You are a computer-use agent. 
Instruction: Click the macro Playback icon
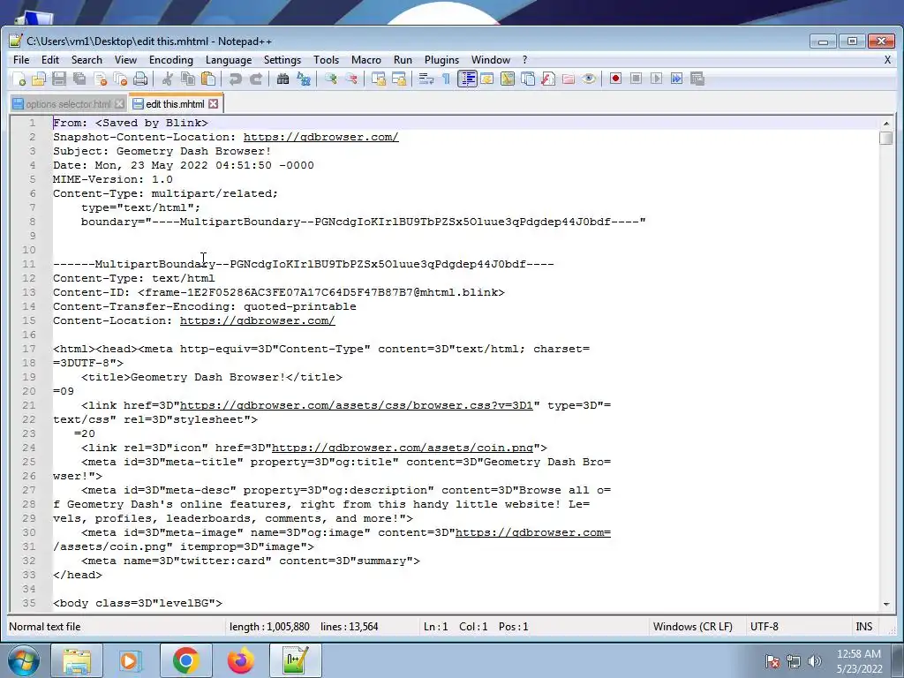coord(656,79)
